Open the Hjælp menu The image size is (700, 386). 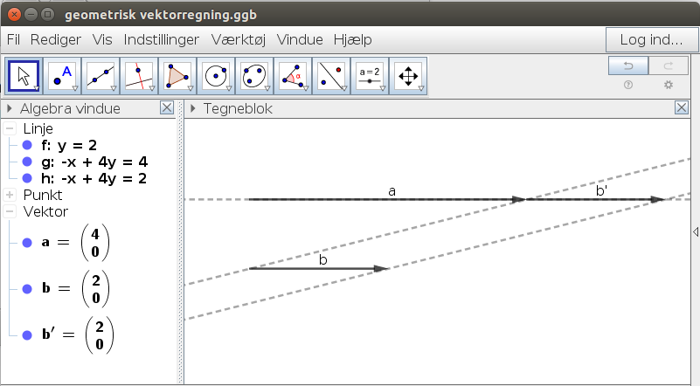tap(353, 39)
